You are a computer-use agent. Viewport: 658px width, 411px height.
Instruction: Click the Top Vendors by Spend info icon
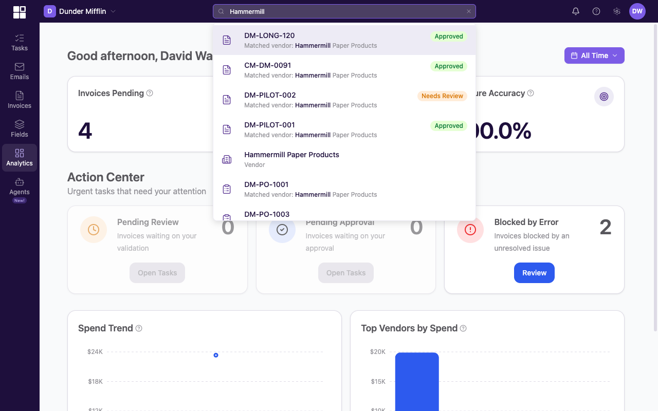click(463, 328)
